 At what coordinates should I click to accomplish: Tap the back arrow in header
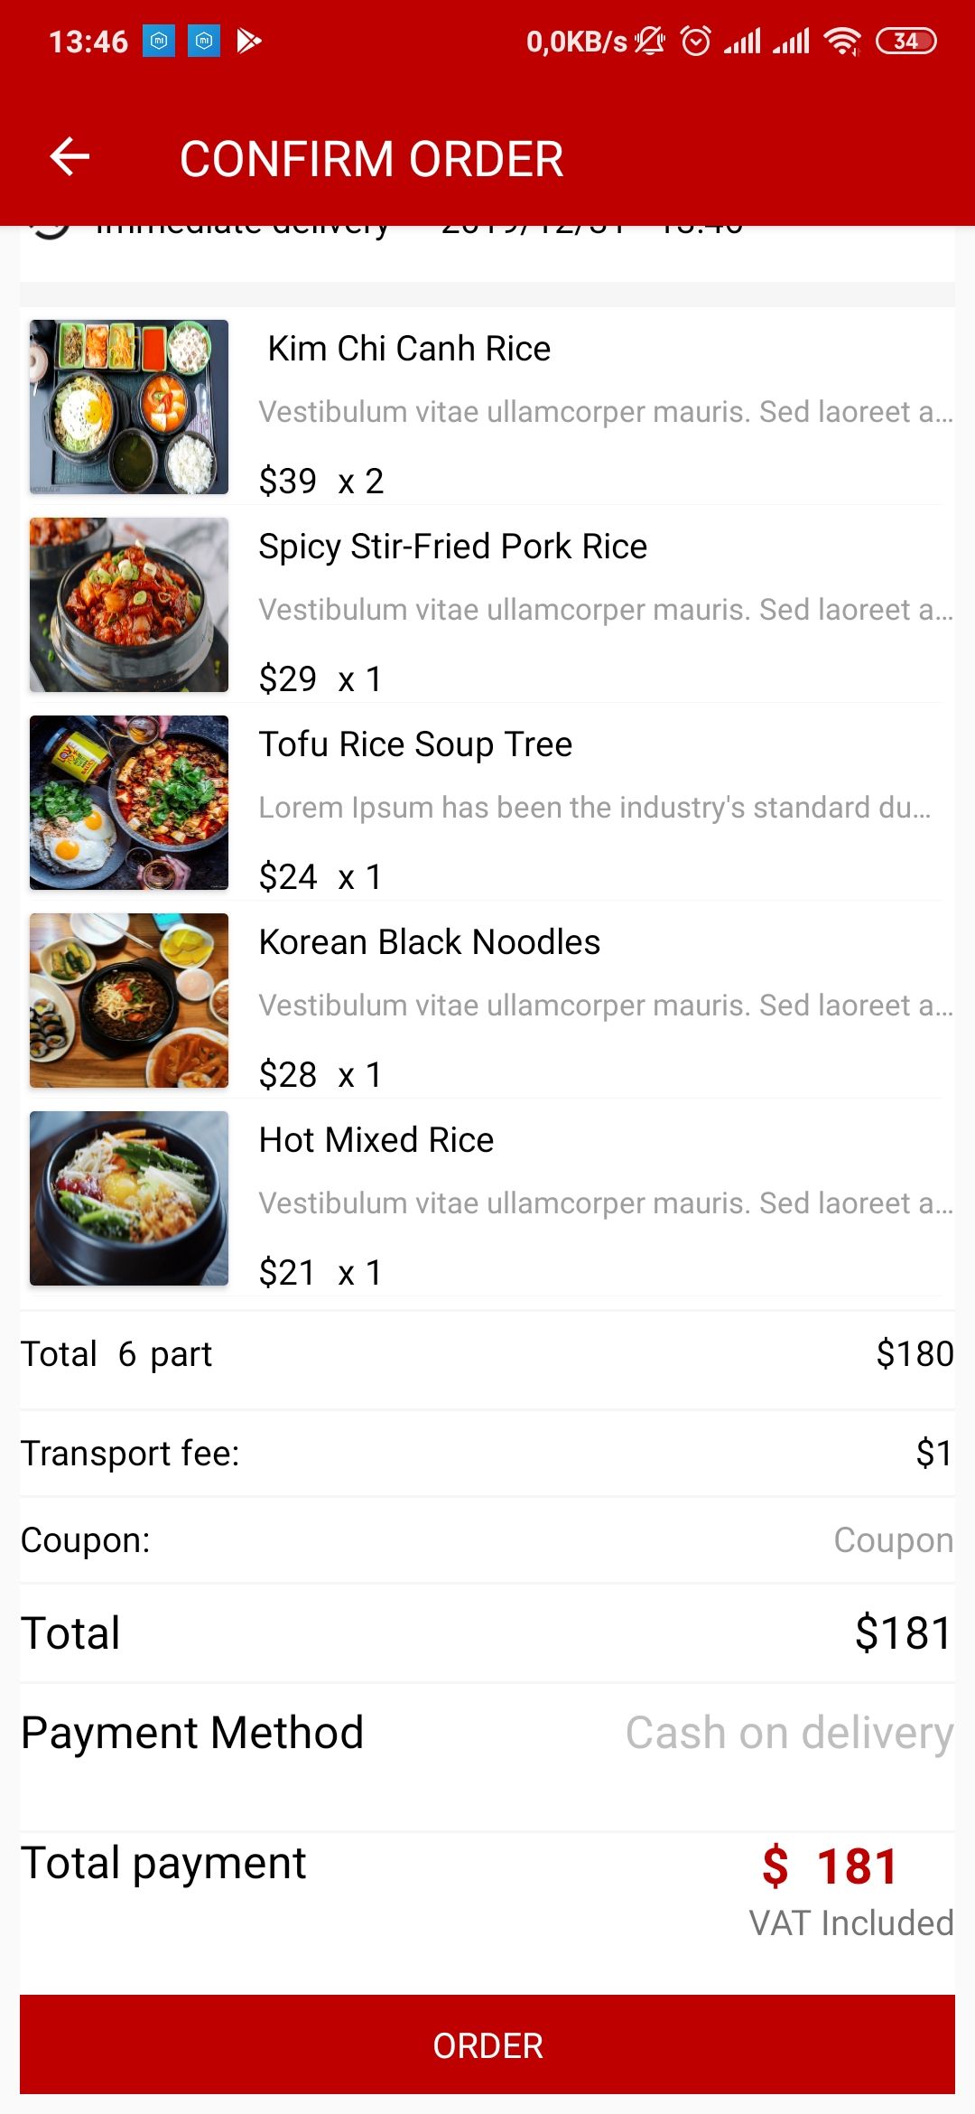[70, 157]
